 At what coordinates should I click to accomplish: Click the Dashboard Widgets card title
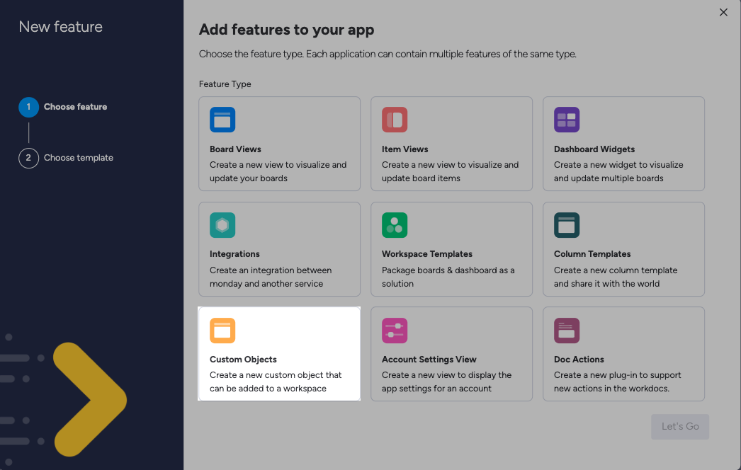[594, 149]
